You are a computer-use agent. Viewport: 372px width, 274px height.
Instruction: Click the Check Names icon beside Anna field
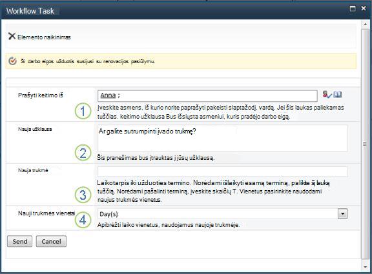[x=327, y=95]
